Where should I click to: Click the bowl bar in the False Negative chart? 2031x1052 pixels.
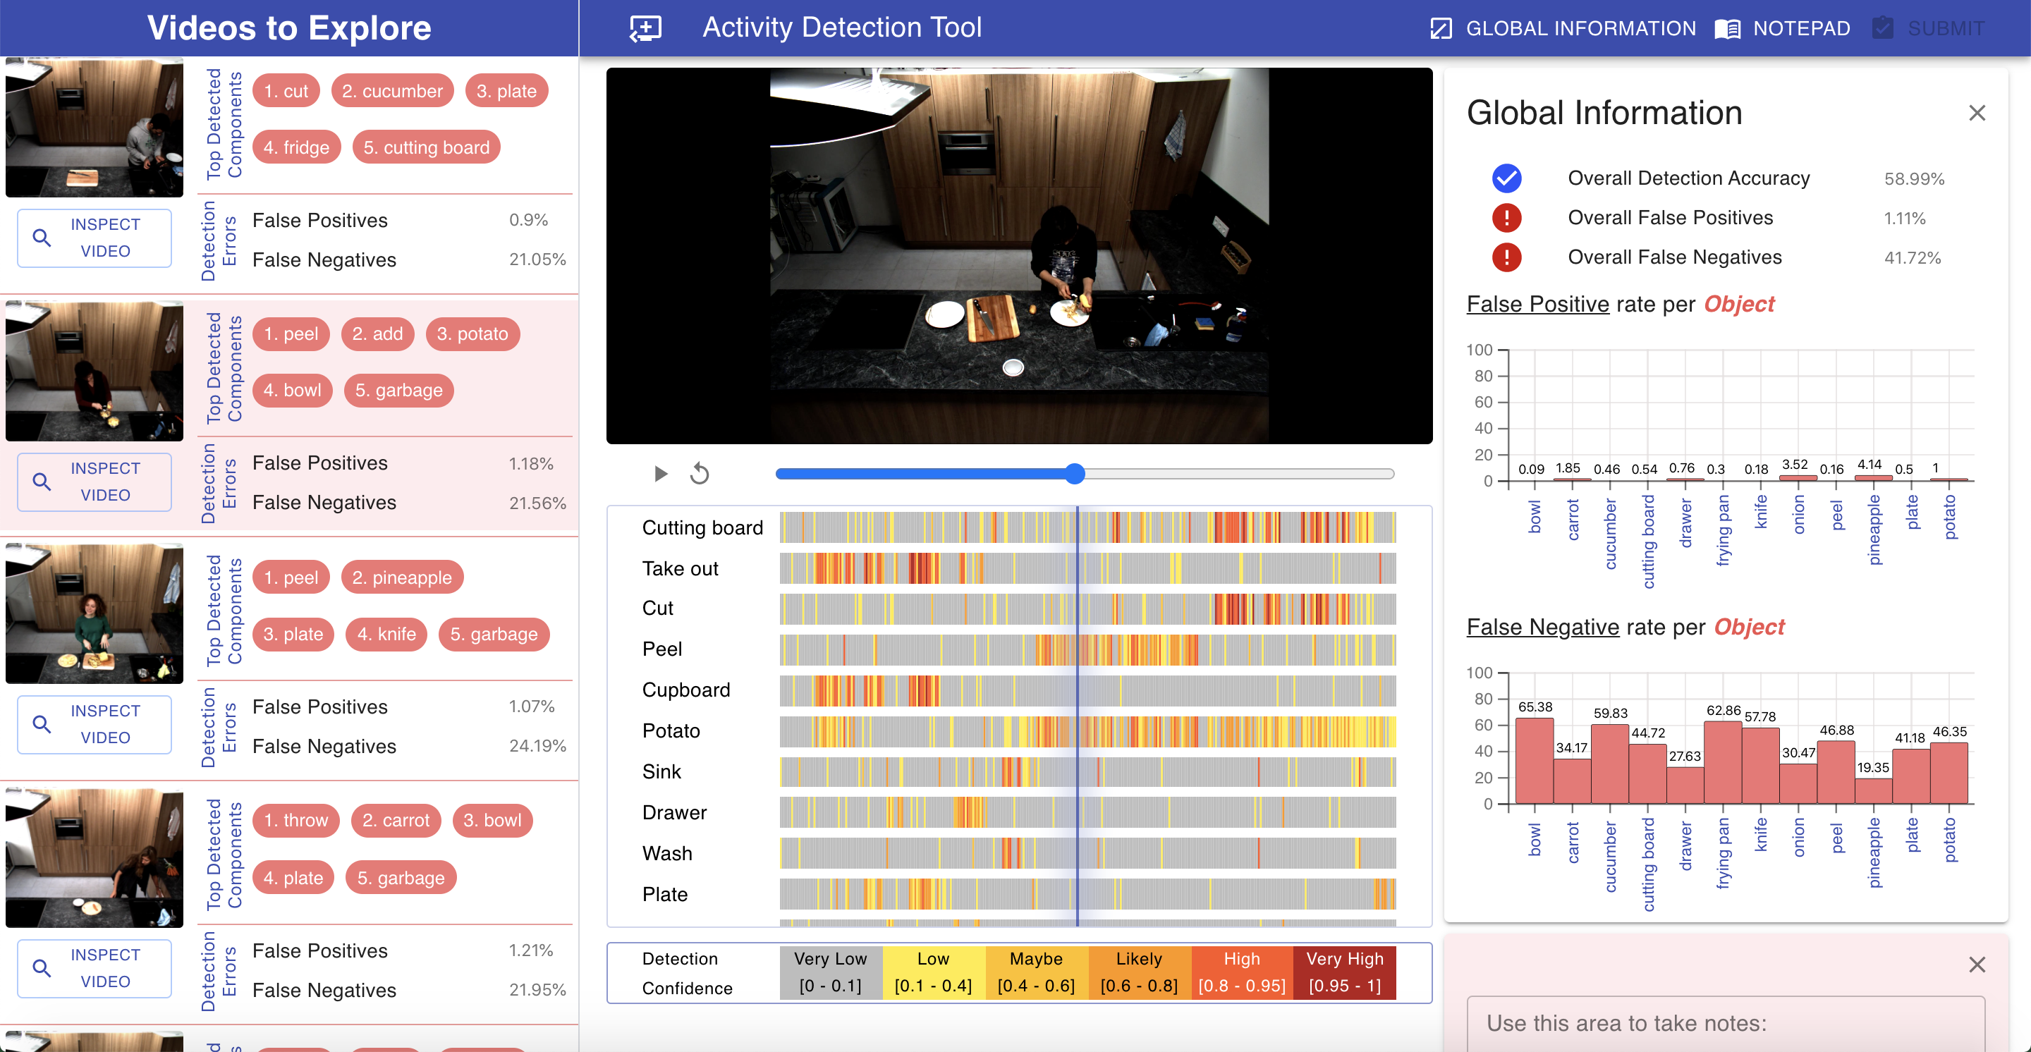coord(1535,760)
